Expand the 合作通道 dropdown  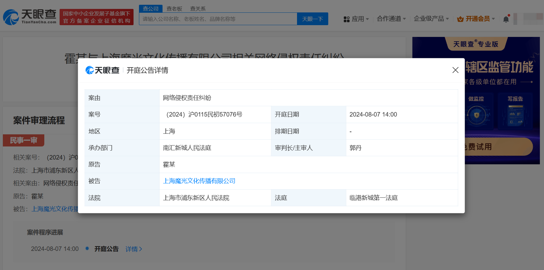click(391, 19)
